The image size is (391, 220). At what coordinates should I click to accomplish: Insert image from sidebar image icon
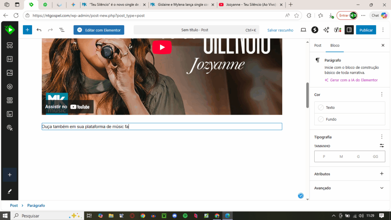(10, 73)
